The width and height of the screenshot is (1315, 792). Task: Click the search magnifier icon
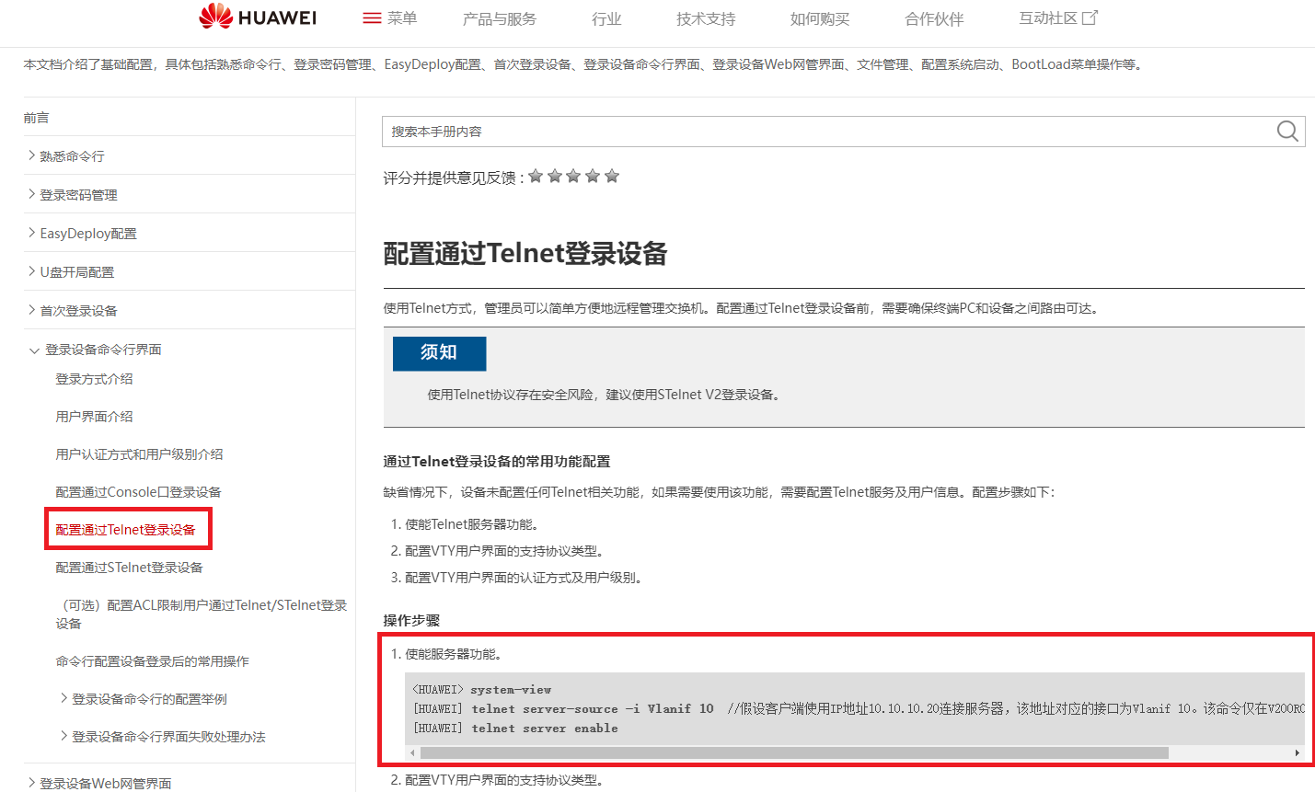click(1287, 132)
